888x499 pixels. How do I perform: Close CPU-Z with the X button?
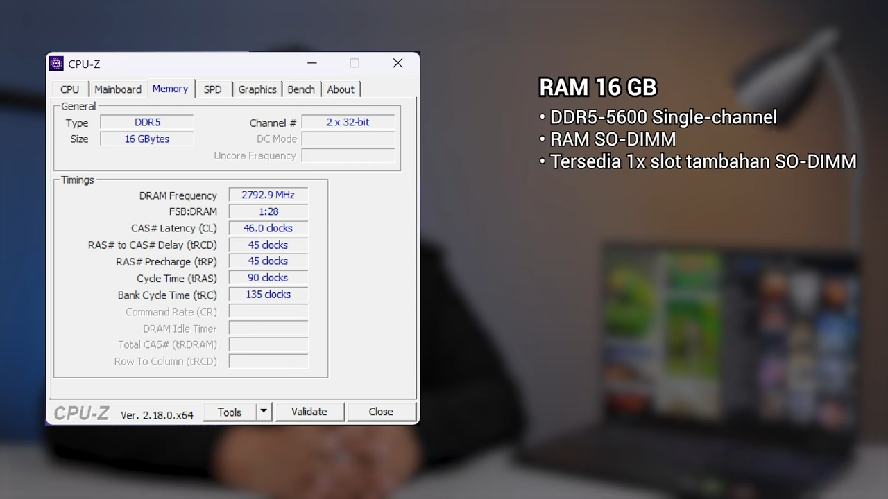398,63
